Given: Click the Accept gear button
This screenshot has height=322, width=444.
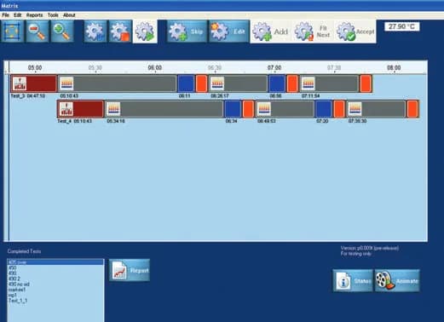Looking at the screenshot, I should point(355,32).
